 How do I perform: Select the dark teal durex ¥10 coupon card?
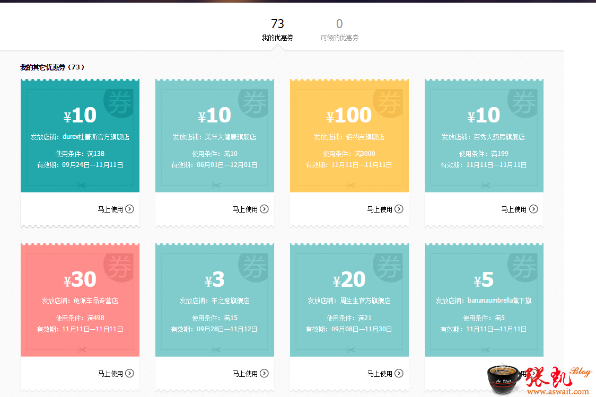tap(80, 137)
